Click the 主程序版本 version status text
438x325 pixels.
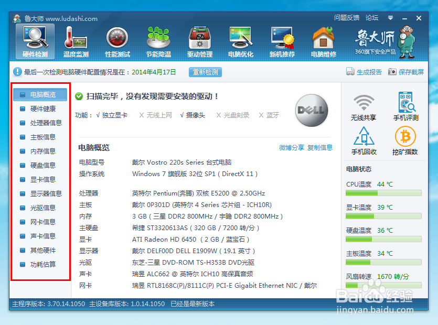[x=48, y=304]
